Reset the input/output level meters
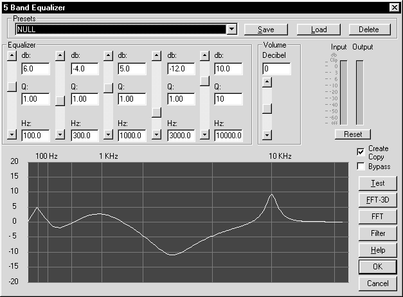This screenshot has width=403, height=297. [x=352, y=134]
